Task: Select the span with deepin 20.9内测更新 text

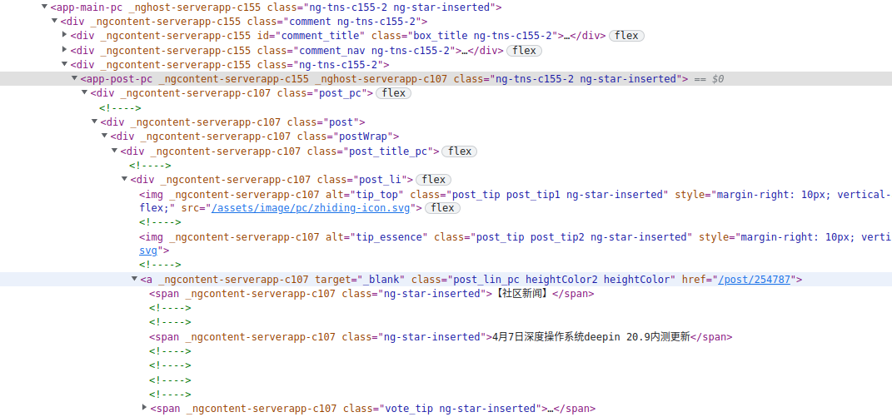Action: (441, 337)
